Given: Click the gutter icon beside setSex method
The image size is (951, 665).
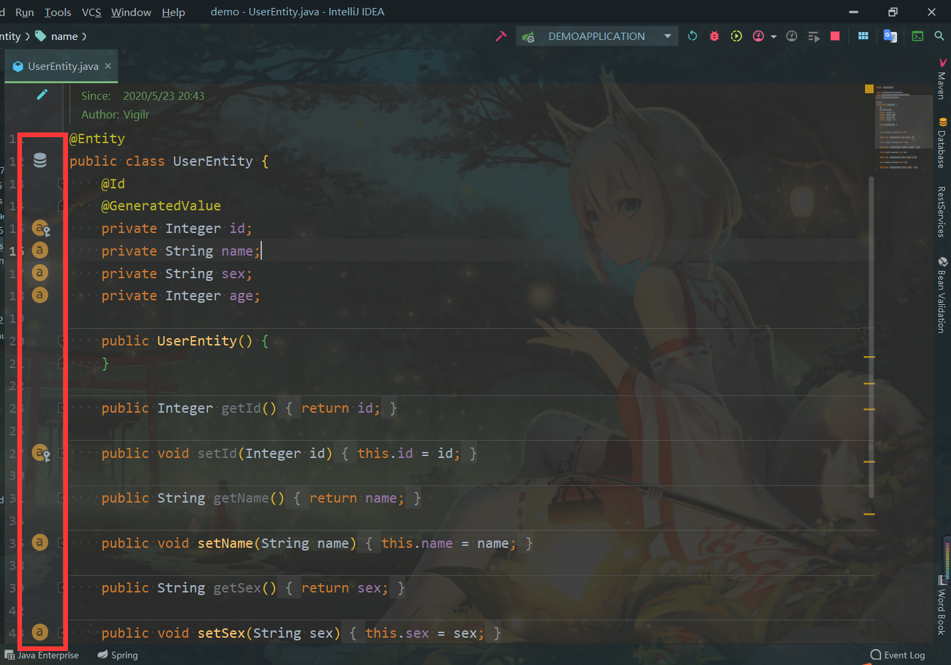Looking at the screenshot, I should click(40, 632).
